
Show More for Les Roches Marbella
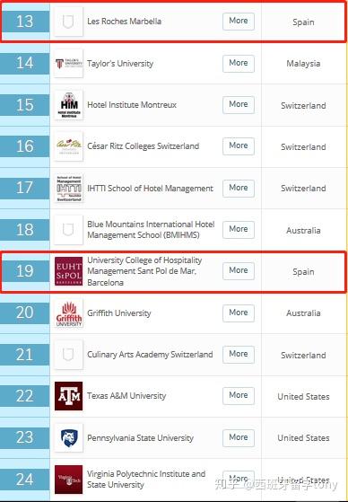click(239, 22)
